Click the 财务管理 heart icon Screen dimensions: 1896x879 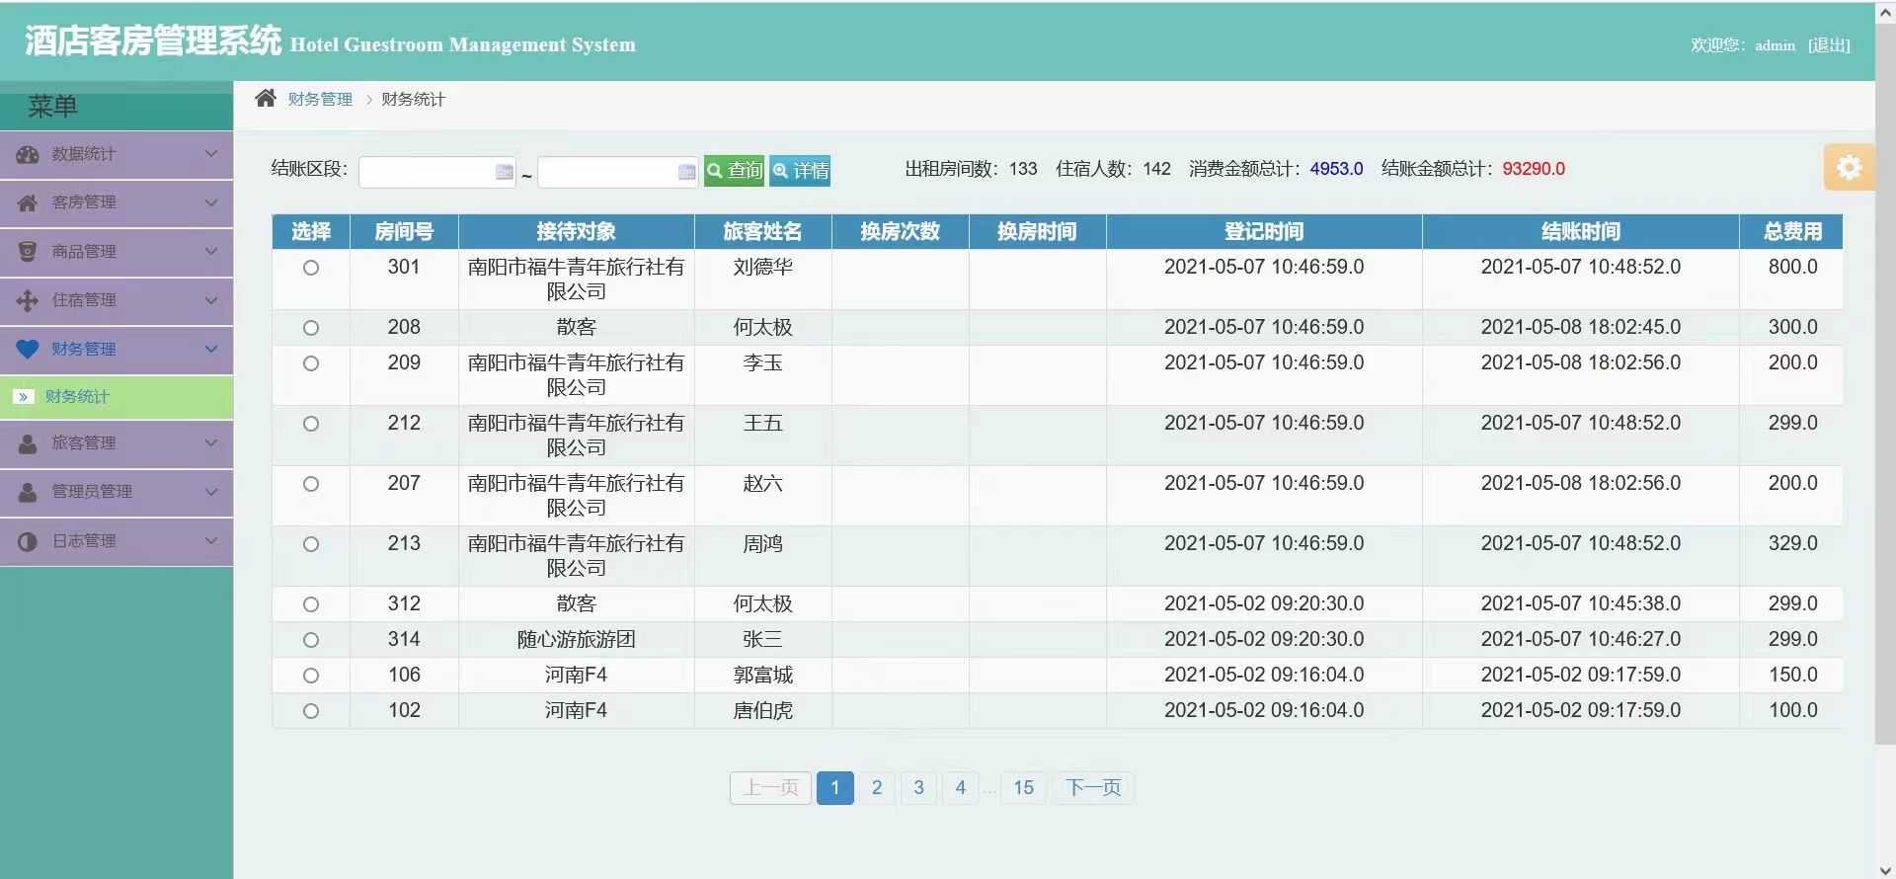click(x=28, y=349)
